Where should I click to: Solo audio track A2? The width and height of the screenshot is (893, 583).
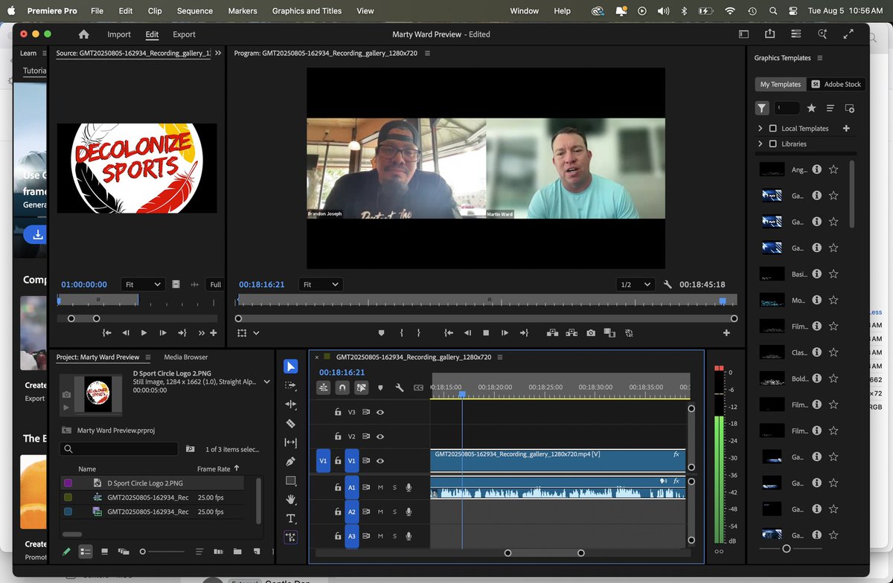click(394, 512)
